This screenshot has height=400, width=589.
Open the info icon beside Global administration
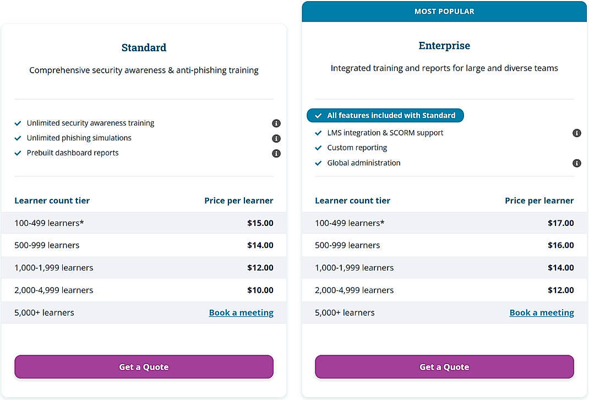pyautogui.click(x=577, y=163)
